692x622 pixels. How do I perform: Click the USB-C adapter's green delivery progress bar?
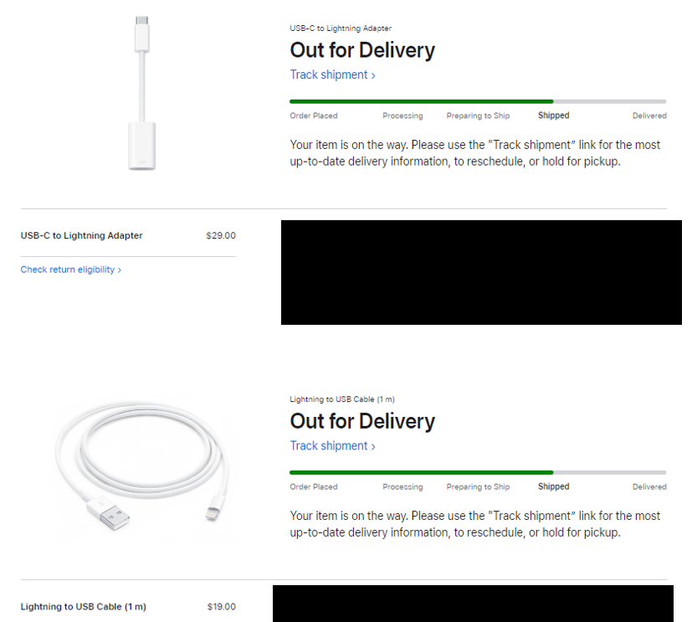[x=421, y=101]
